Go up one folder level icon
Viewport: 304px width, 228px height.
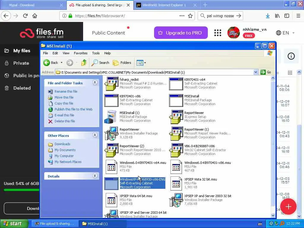click(x=84, y=63)
